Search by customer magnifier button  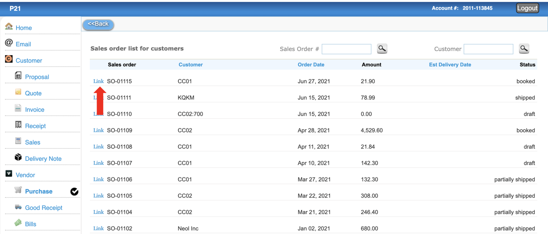524,49
